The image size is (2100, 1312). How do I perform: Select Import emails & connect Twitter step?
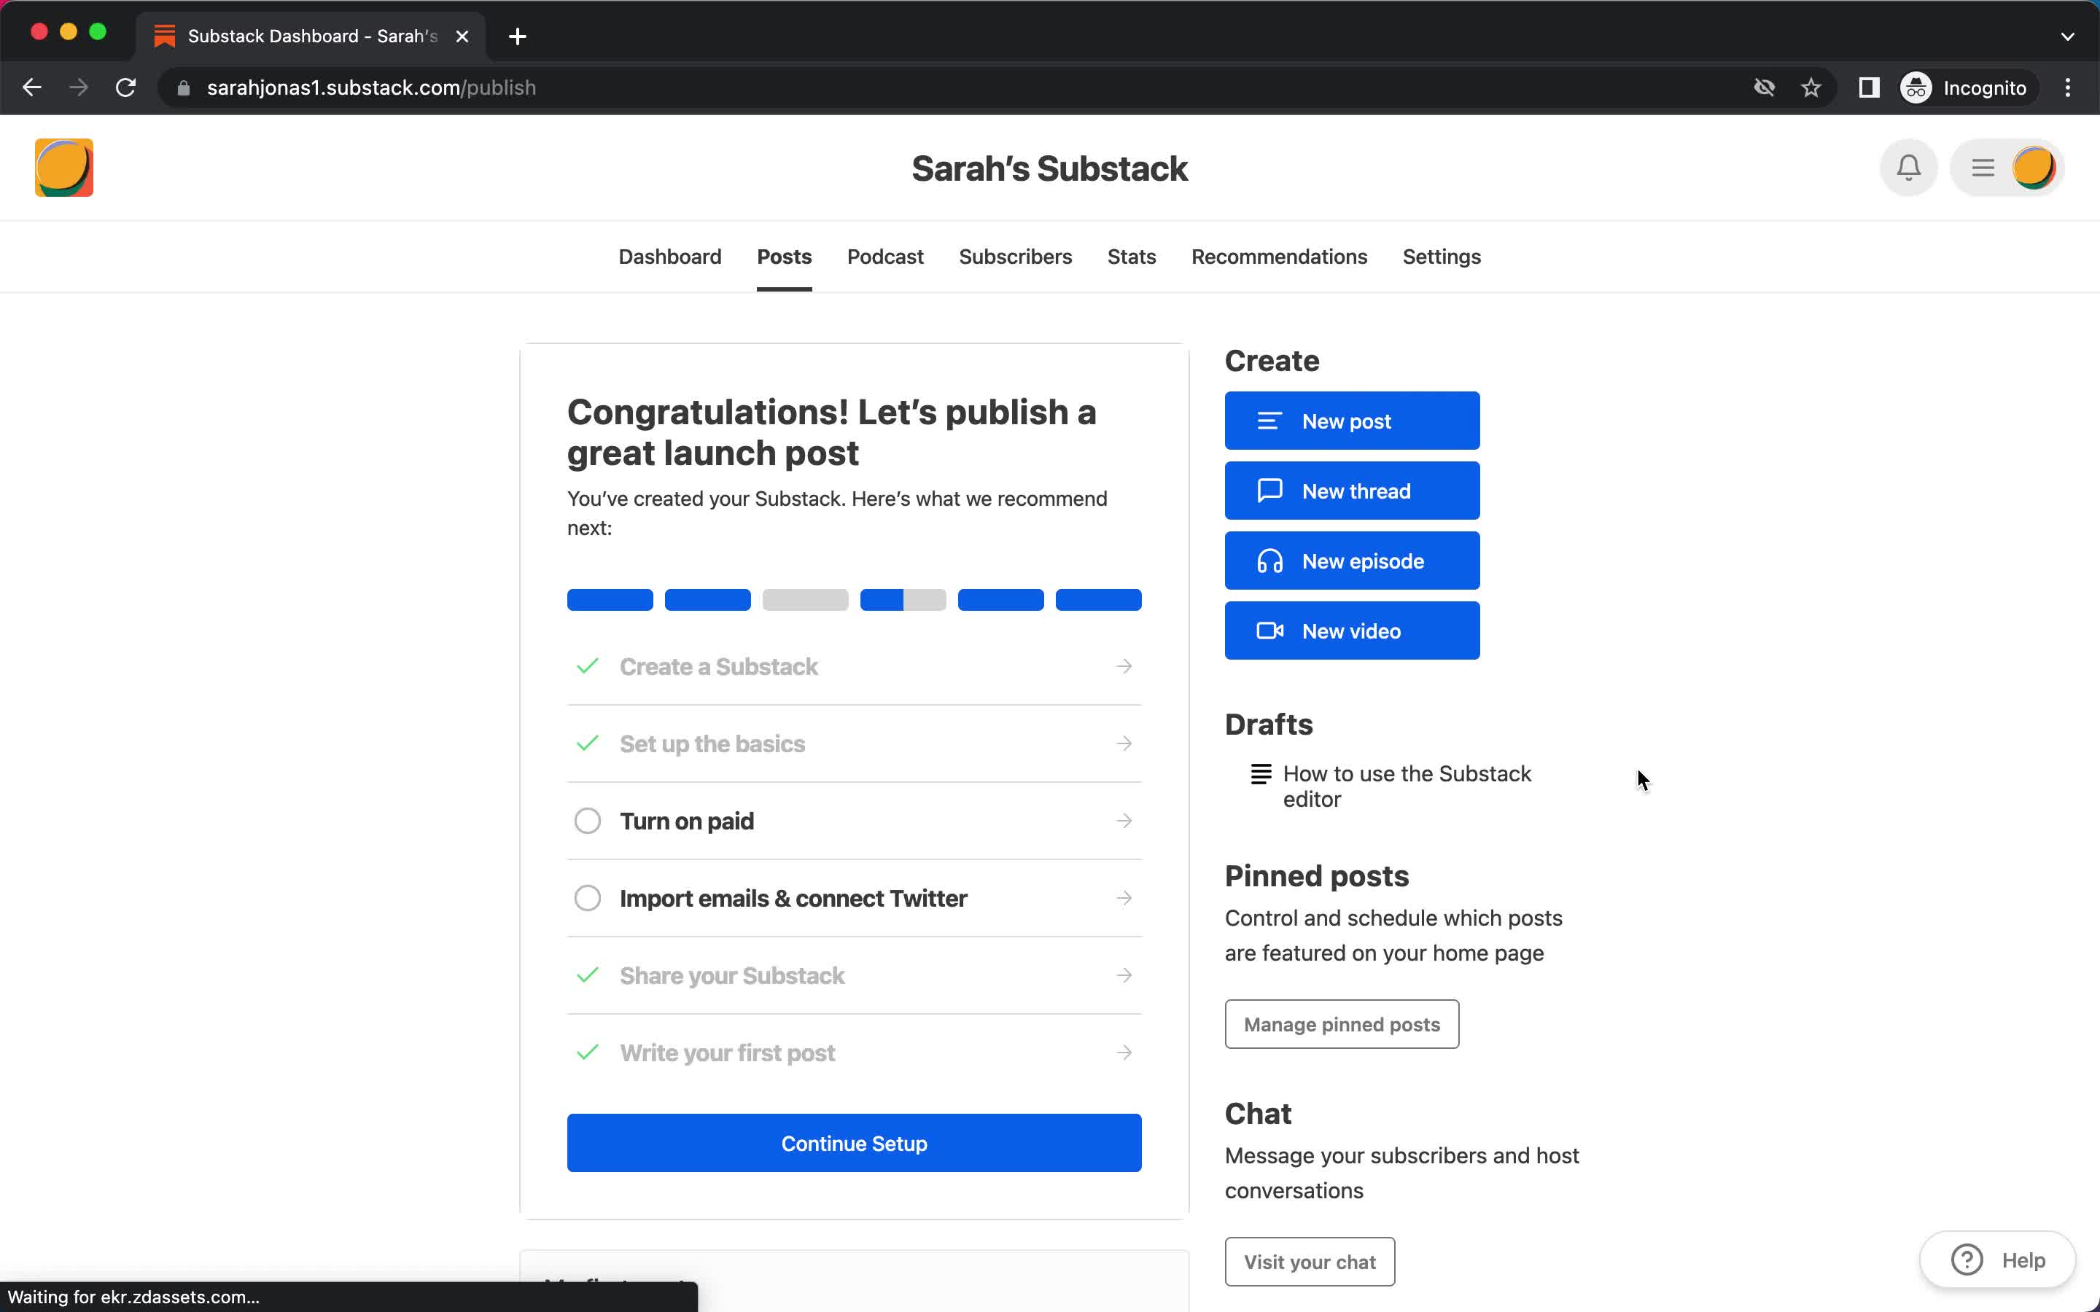854,898
